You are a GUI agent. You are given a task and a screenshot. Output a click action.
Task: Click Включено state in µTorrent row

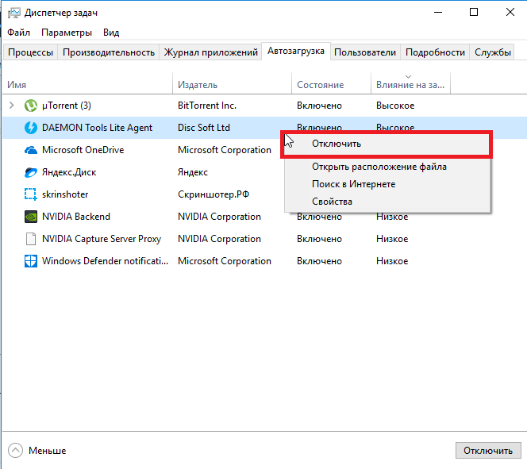(x=319, y=106)
